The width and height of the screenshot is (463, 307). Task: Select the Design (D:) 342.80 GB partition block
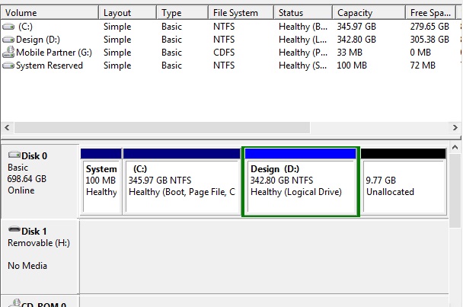click(x=301, y=181)
